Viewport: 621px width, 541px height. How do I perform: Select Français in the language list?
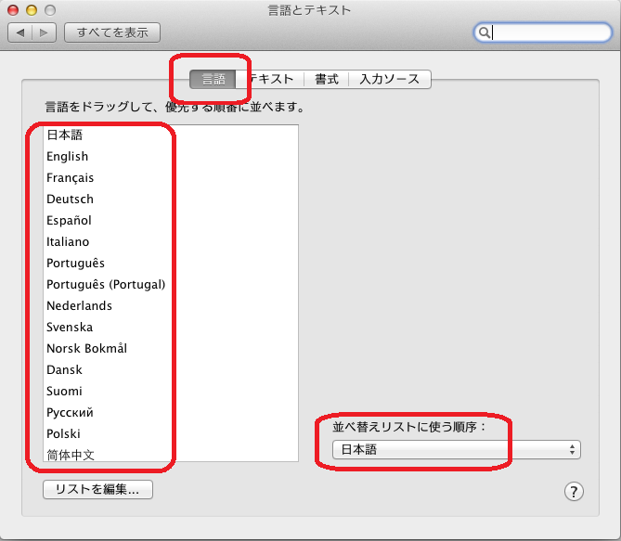[x=171, y=178]
